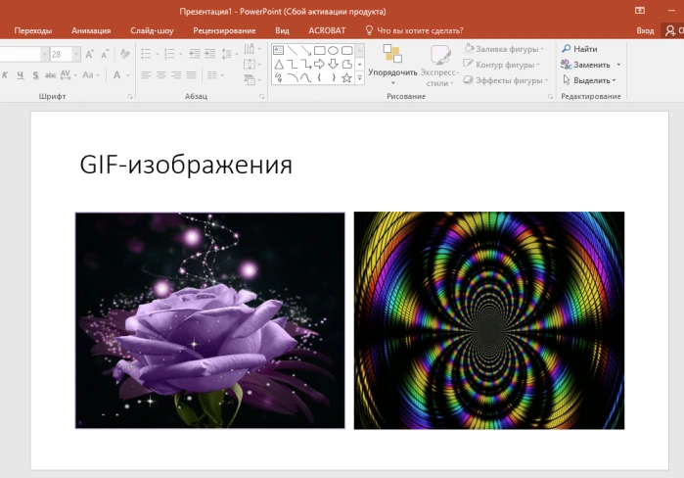
Task: Click the Найти button
Action: pos(579,49)
